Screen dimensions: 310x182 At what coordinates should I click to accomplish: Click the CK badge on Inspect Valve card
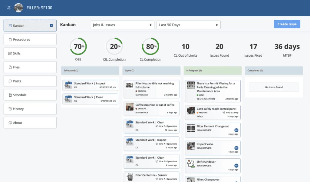pos(236,148)
